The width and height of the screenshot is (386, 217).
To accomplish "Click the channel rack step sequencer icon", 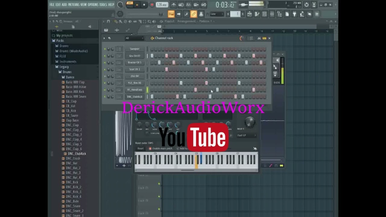I will [264, 38].
